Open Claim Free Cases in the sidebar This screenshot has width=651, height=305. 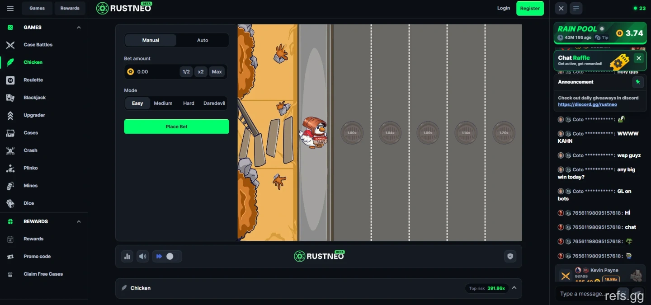(43, 274)
